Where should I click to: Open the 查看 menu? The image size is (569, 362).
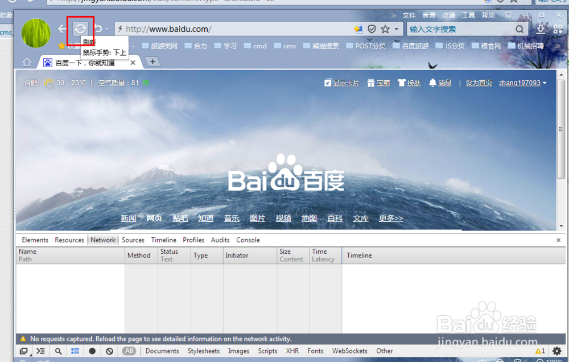click(x=428, y=15)
